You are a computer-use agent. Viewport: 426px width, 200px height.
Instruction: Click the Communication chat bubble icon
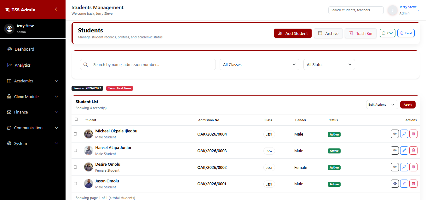pyautogui.click(x=9, y=128)
